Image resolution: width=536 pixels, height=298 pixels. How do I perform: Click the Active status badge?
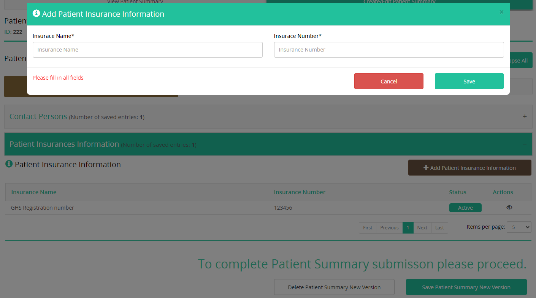point(465,208)
